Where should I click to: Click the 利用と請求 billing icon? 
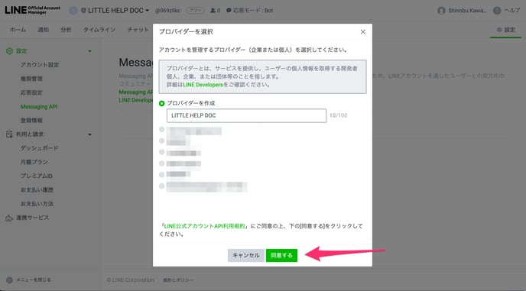9,134
